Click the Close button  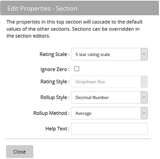pyautogui.click(x=20, y=152)
